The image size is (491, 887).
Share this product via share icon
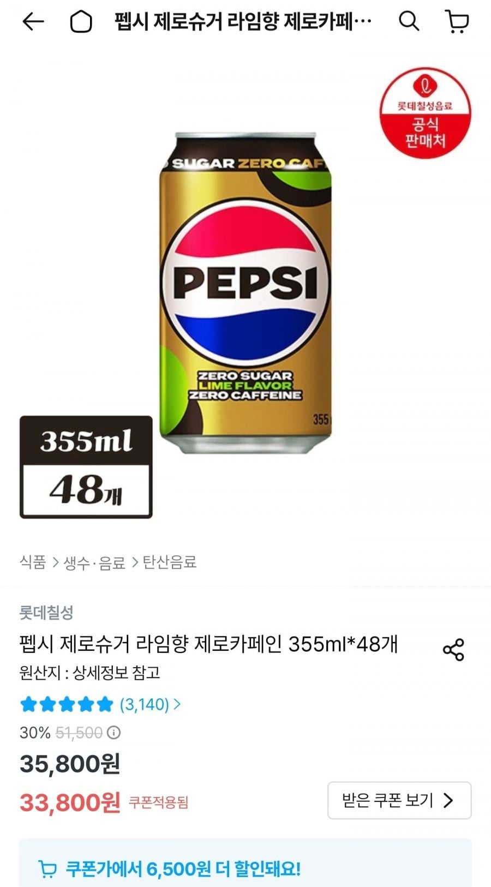(453, 649)
